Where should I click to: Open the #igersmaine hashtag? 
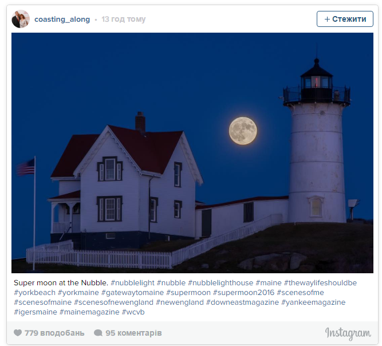36,312
